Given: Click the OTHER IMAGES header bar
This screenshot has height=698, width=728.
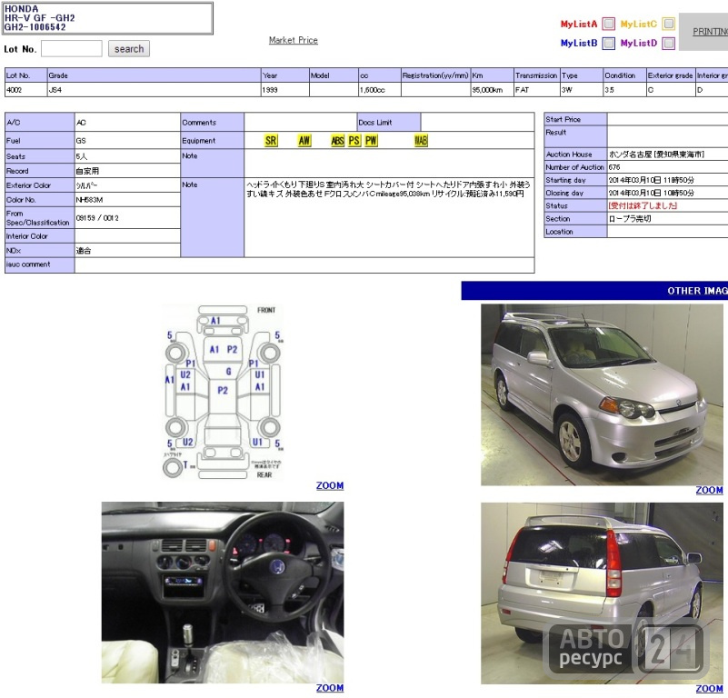Looking at the screenshot, I should (x=594, y=291).
